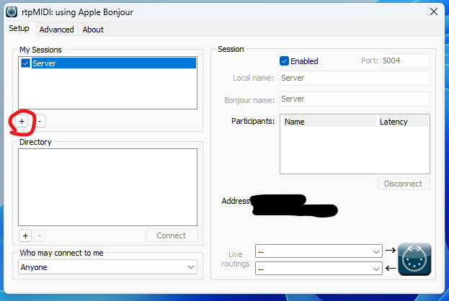This screenshot has height=301, width=449.
Task: Click the Name column header in Participants
Action: point(329,122)
